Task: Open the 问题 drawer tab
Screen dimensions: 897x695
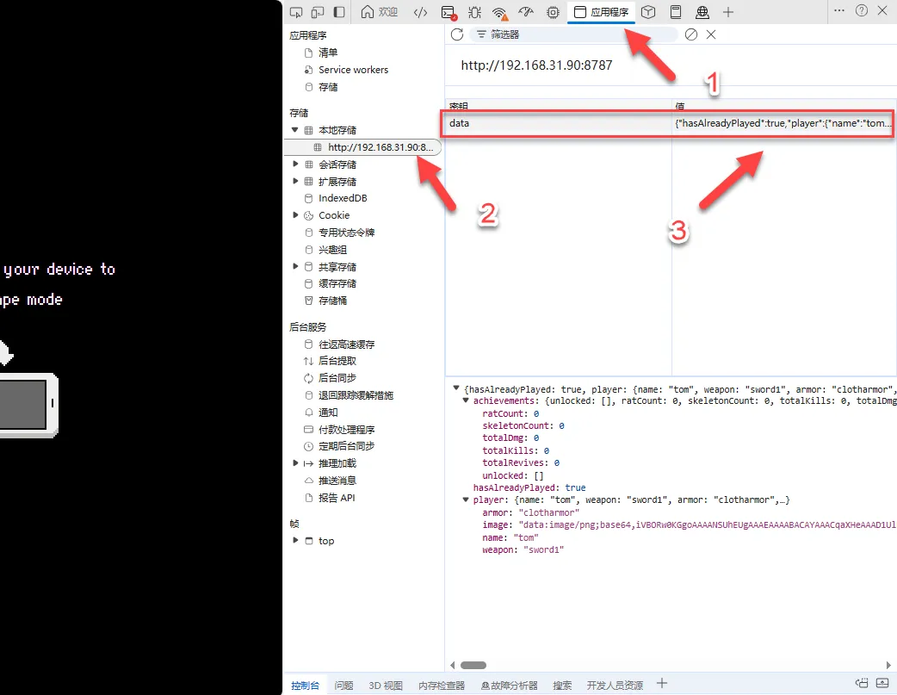Action: (343, 686)
